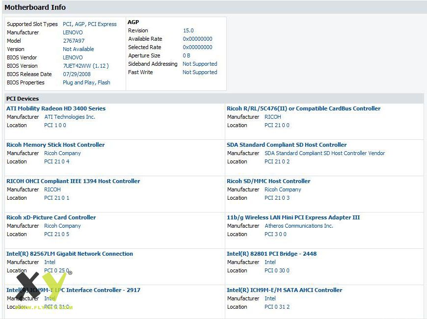Open "Ricoh Memory Stick Host Controller" title

tap(55, 145)
